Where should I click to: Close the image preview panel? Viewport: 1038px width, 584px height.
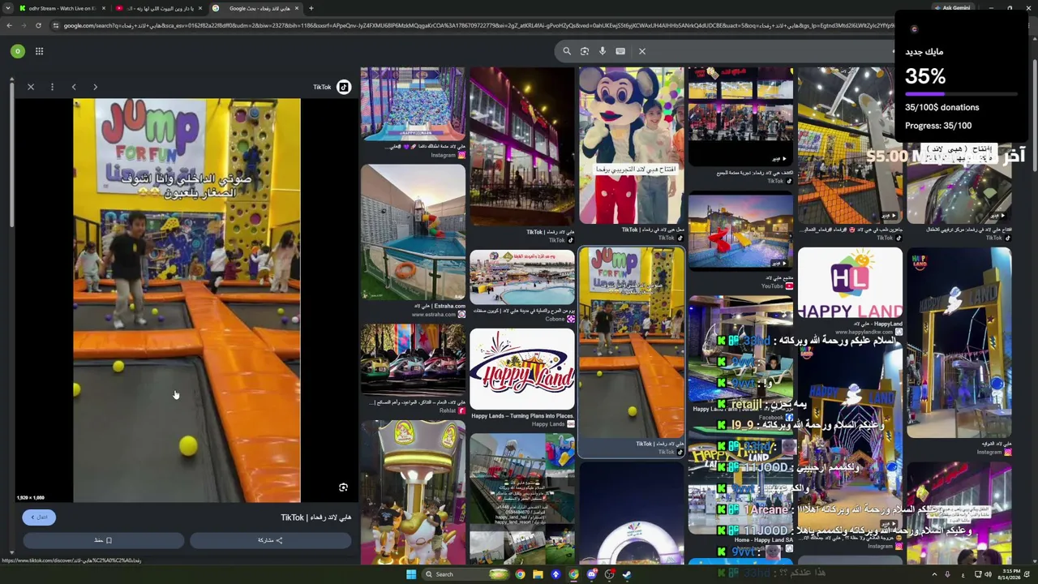(31, 87)
